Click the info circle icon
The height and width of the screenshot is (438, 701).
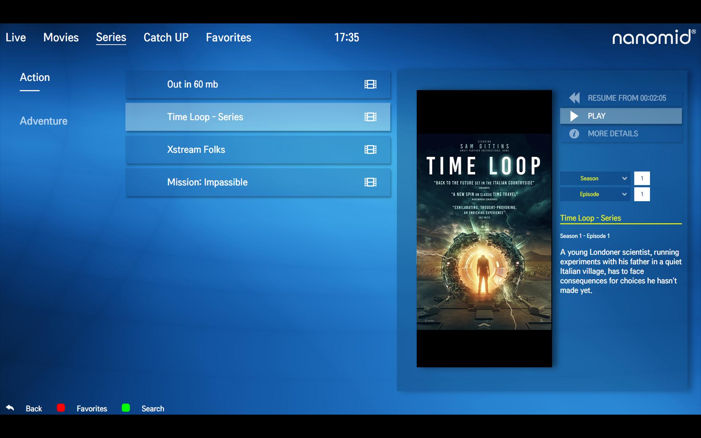pyautogui.click(x=574, y=134)
